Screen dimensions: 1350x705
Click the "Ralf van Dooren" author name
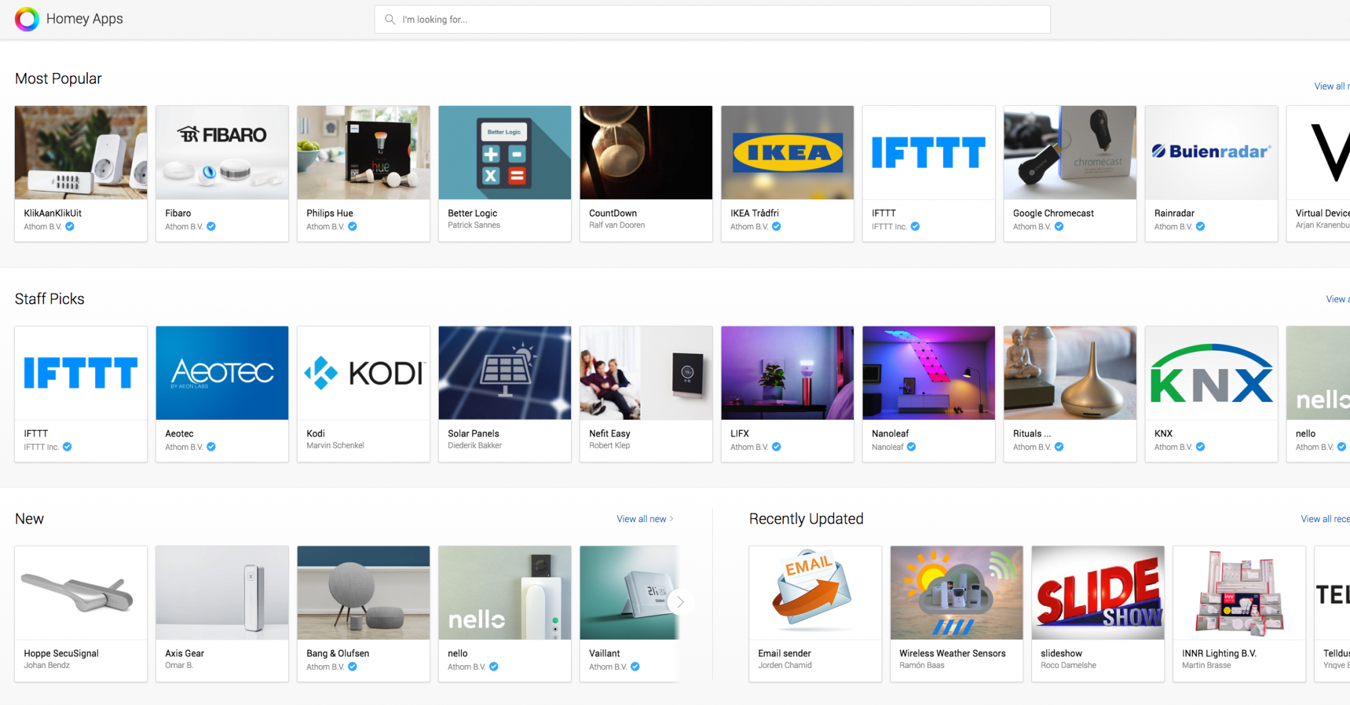(617, 225)
